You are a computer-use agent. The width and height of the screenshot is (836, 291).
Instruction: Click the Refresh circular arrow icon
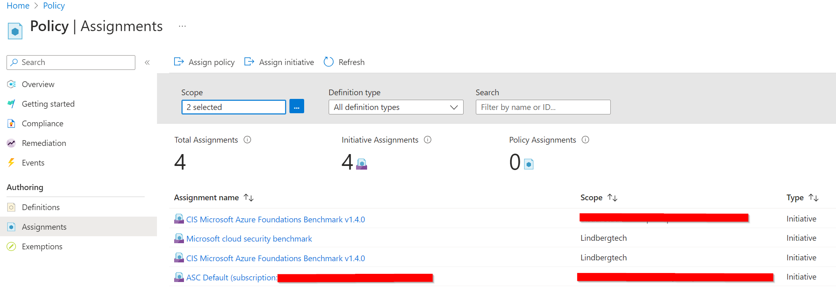click(329, 62)
